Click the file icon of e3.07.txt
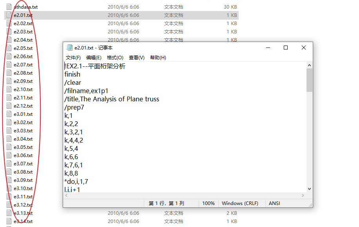Viewport: 359px width, 227px height. (x=9, y=164)
